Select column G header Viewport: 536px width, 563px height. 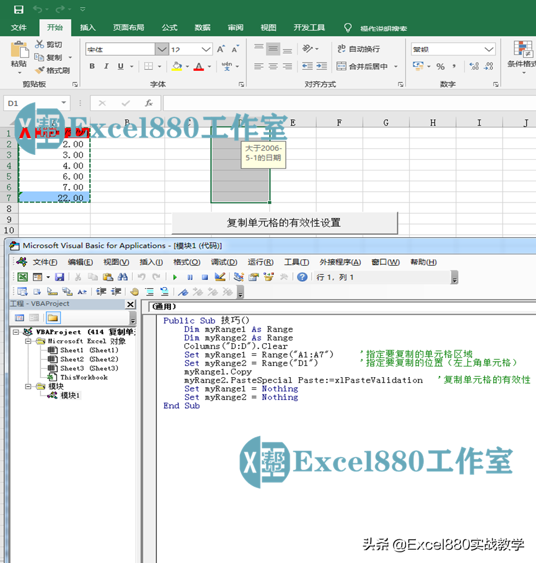(x=386, y=123)
